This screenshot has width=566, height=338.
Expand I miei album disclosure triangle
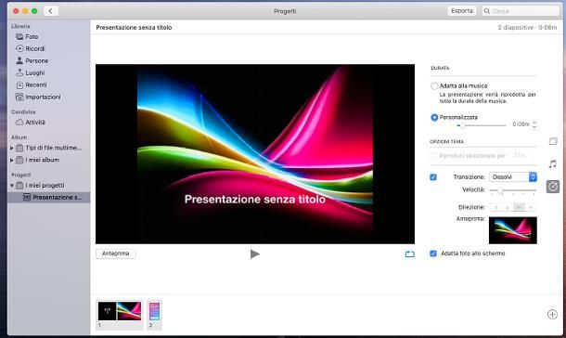[12, 160]
